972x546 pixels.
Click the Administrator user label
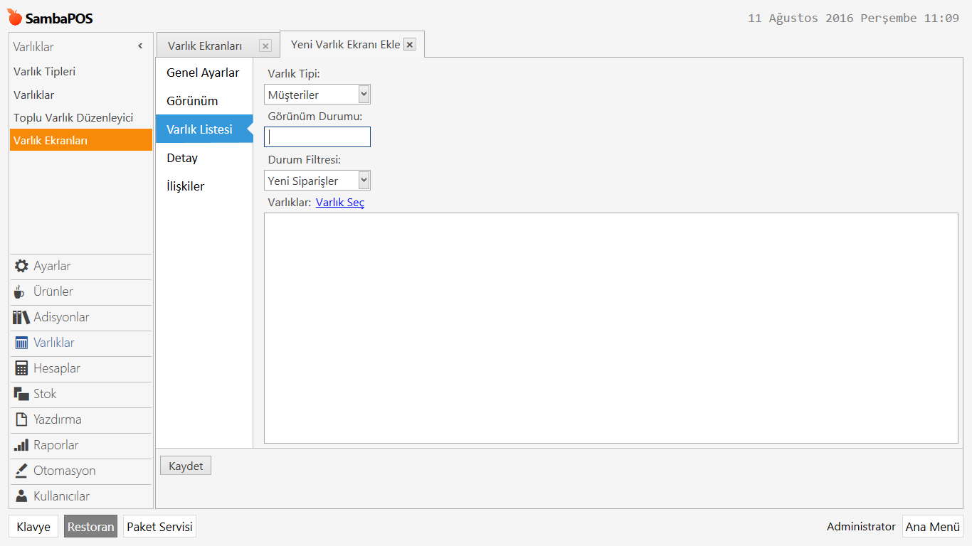(x=861, y=527)
